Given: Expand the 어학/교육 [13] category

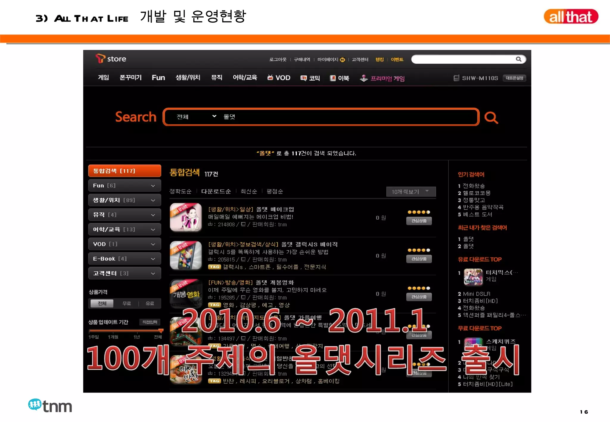Looking at the screenshot, I should [125, 229].
